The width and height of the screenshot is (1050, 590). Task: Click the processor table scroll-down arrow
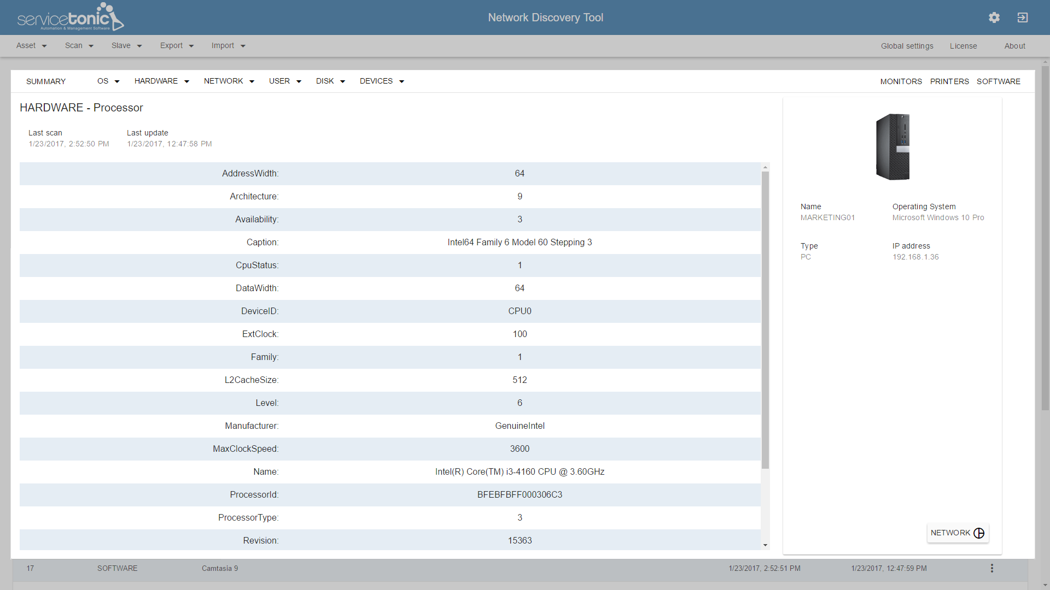coord(765,545)
